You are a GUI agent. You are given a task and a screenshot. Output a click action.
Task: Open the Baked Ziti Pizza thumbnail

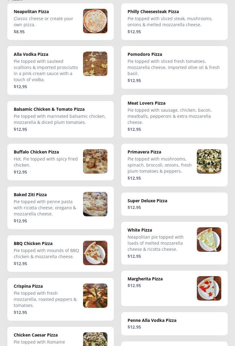[x=95, y=204]
